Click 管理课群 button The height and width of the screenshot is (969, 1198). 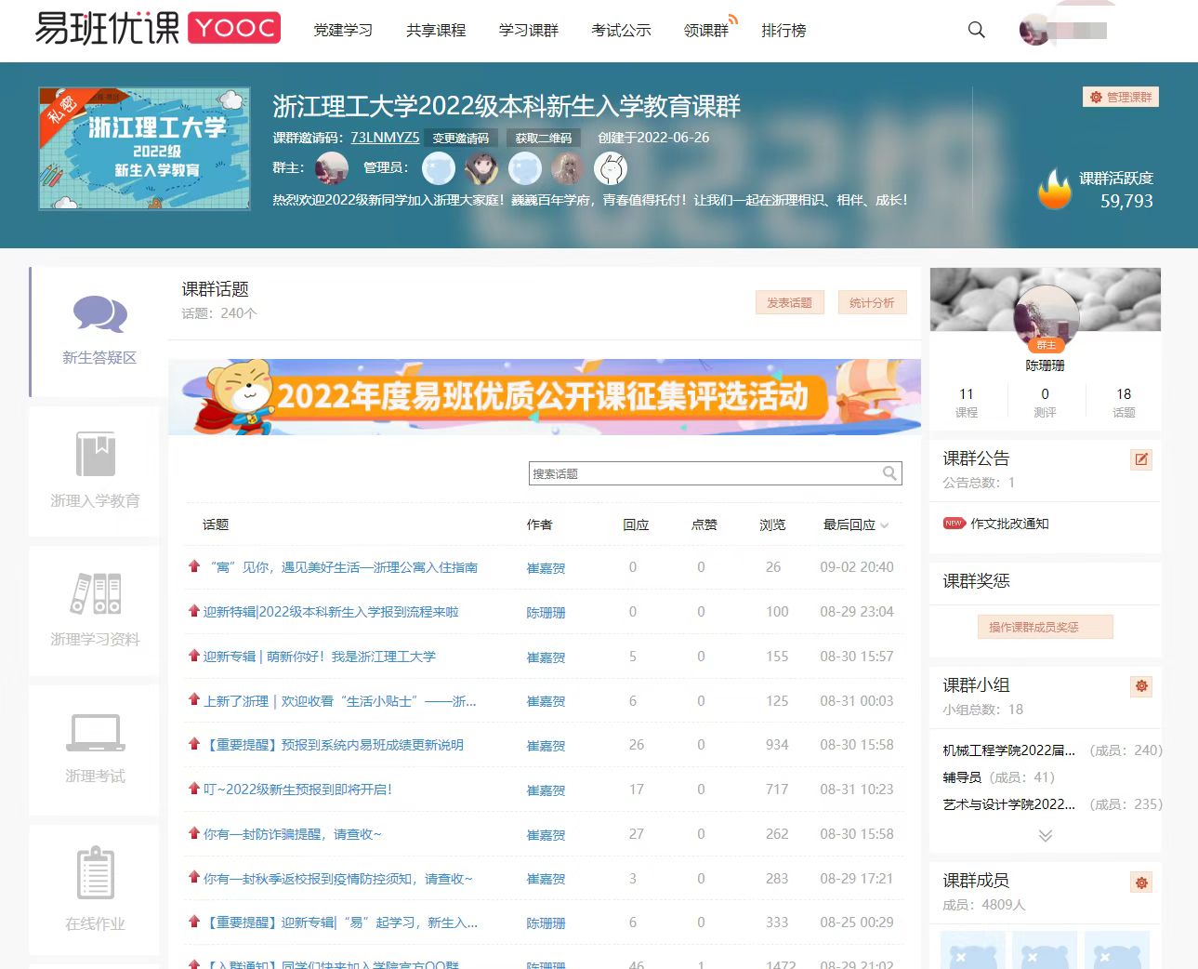[x=1121, y=97]
